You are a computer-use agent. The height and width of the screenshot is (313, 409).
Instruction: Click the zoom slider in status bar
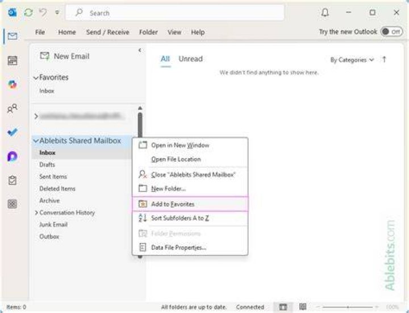tap(348, 307)
